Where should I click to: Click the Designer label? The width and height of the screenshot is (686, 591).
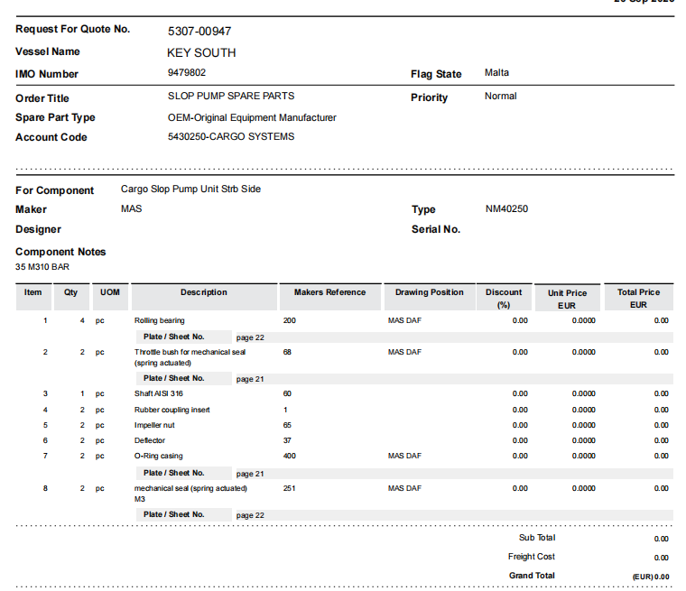(38, 229)
